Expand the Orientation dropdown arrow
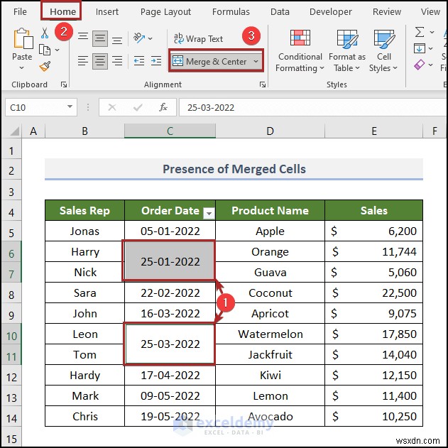The width and height of the screenshot is (448, 448). pos(150,38)
